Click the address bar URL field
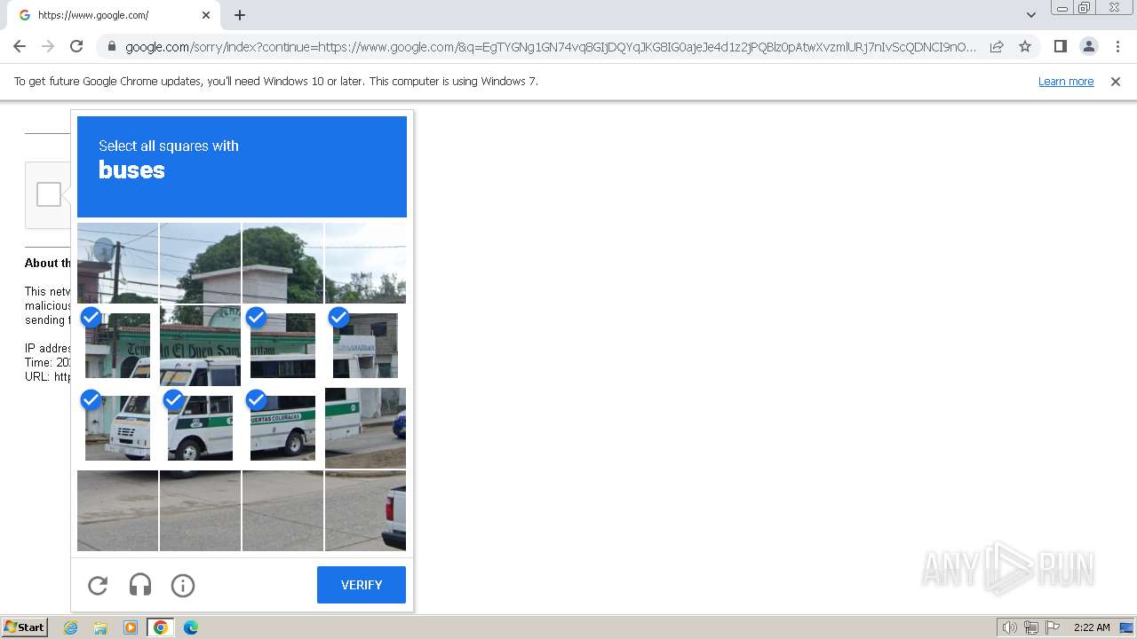 (x=551, y=47)
